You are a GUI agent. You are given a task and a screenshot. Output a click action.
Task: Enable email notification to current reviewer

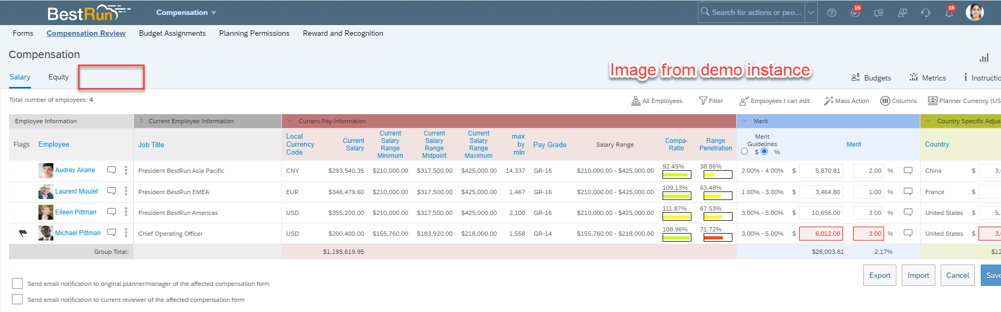coord(18,299)
